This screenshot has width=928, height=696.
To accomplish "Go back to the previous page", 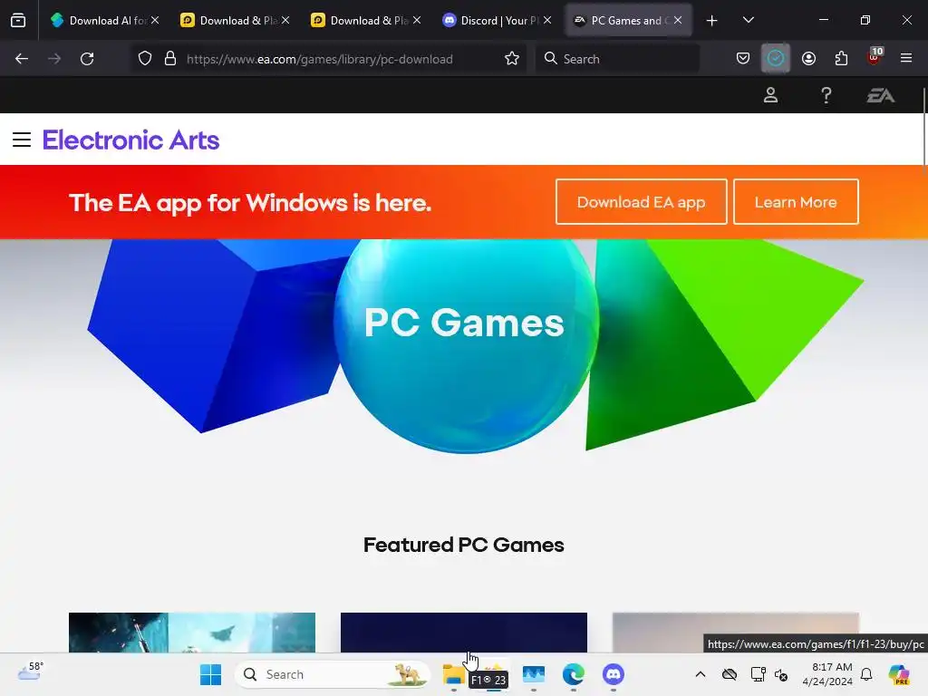I will coord(22,59).
